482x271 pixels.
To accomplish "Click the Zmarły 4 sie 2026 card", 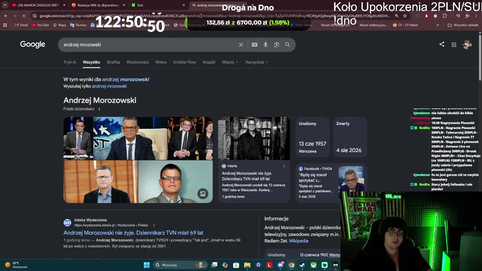I will click(350, 137).
